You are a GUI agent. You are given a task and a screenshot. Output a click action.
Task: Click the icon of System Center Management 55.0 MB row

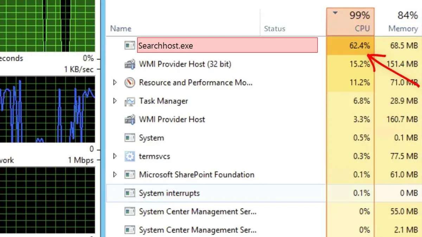130,212
